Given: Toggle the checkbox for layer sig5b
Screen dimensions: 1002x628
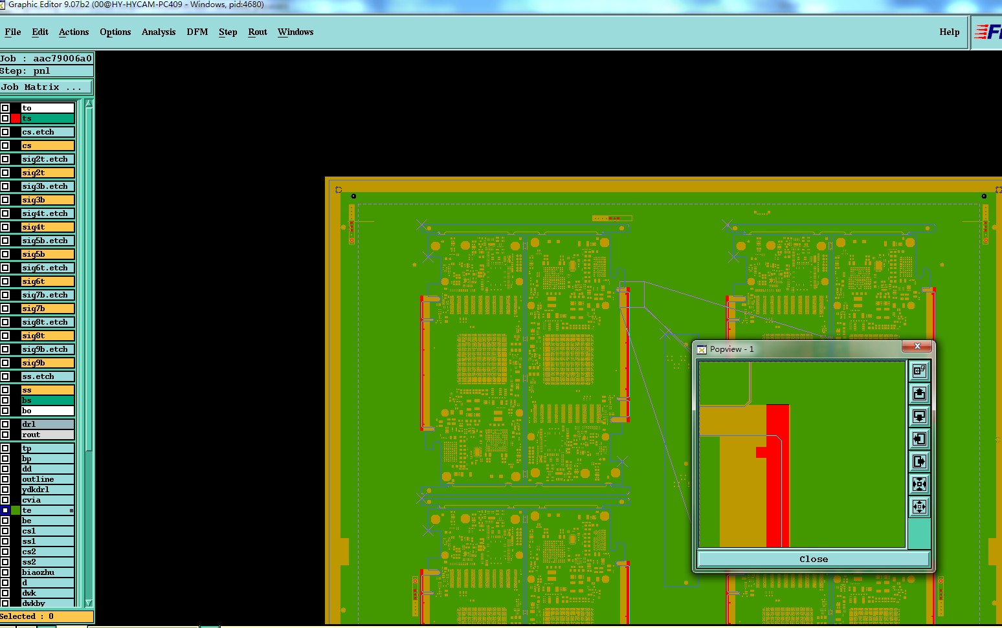Looking at the screenshot, I should 5,254.
